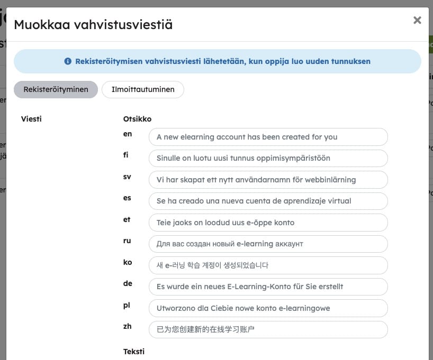Click the 'Otsikko' heading
433x360 pixels.
(x=137, y=119)
